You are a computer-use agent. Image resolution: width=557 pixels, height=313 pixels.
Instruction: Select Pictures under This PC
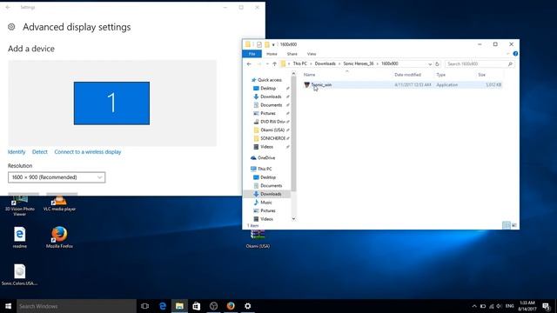pyautogui.click(x=268, y=210)
